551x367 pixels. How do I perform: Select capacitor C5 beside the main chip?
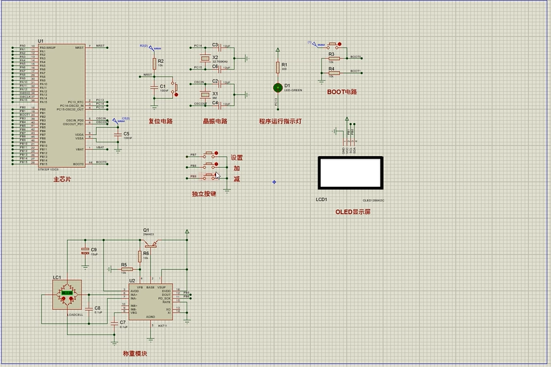(x=118, y=135)
